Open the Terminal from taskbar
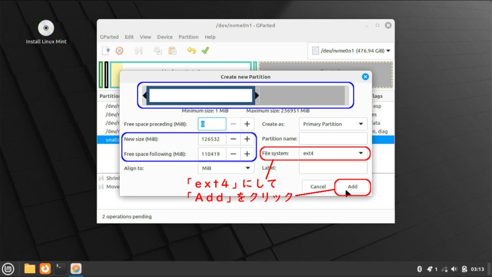Viewport: 492px width, 277px height. pyautogui.click(x=60, y=269)
